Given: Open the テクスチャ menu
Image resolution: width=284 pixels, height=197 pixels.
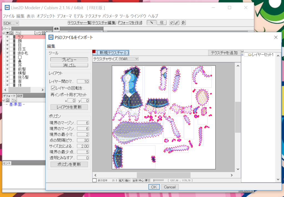Looking at the screenshot, I should tap(93, 16).
